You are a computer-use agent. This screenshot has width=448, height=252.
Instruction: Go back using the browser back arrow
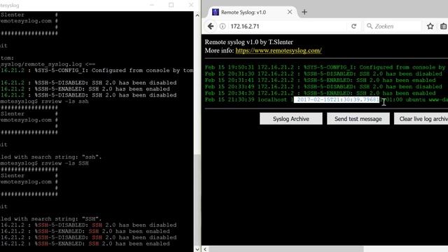(x=211, y=27)
